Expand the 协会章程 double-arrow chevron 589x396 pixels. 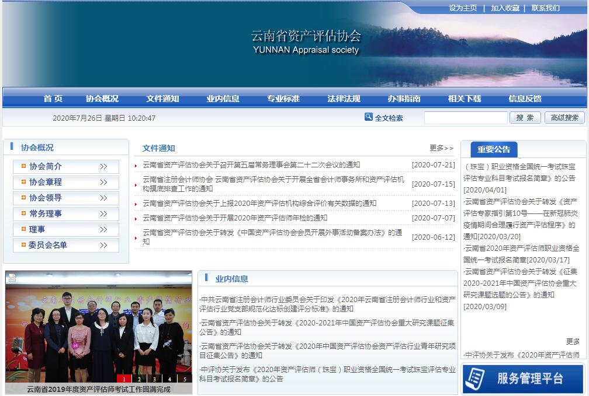pyautogui.click(x=103, y=183)
